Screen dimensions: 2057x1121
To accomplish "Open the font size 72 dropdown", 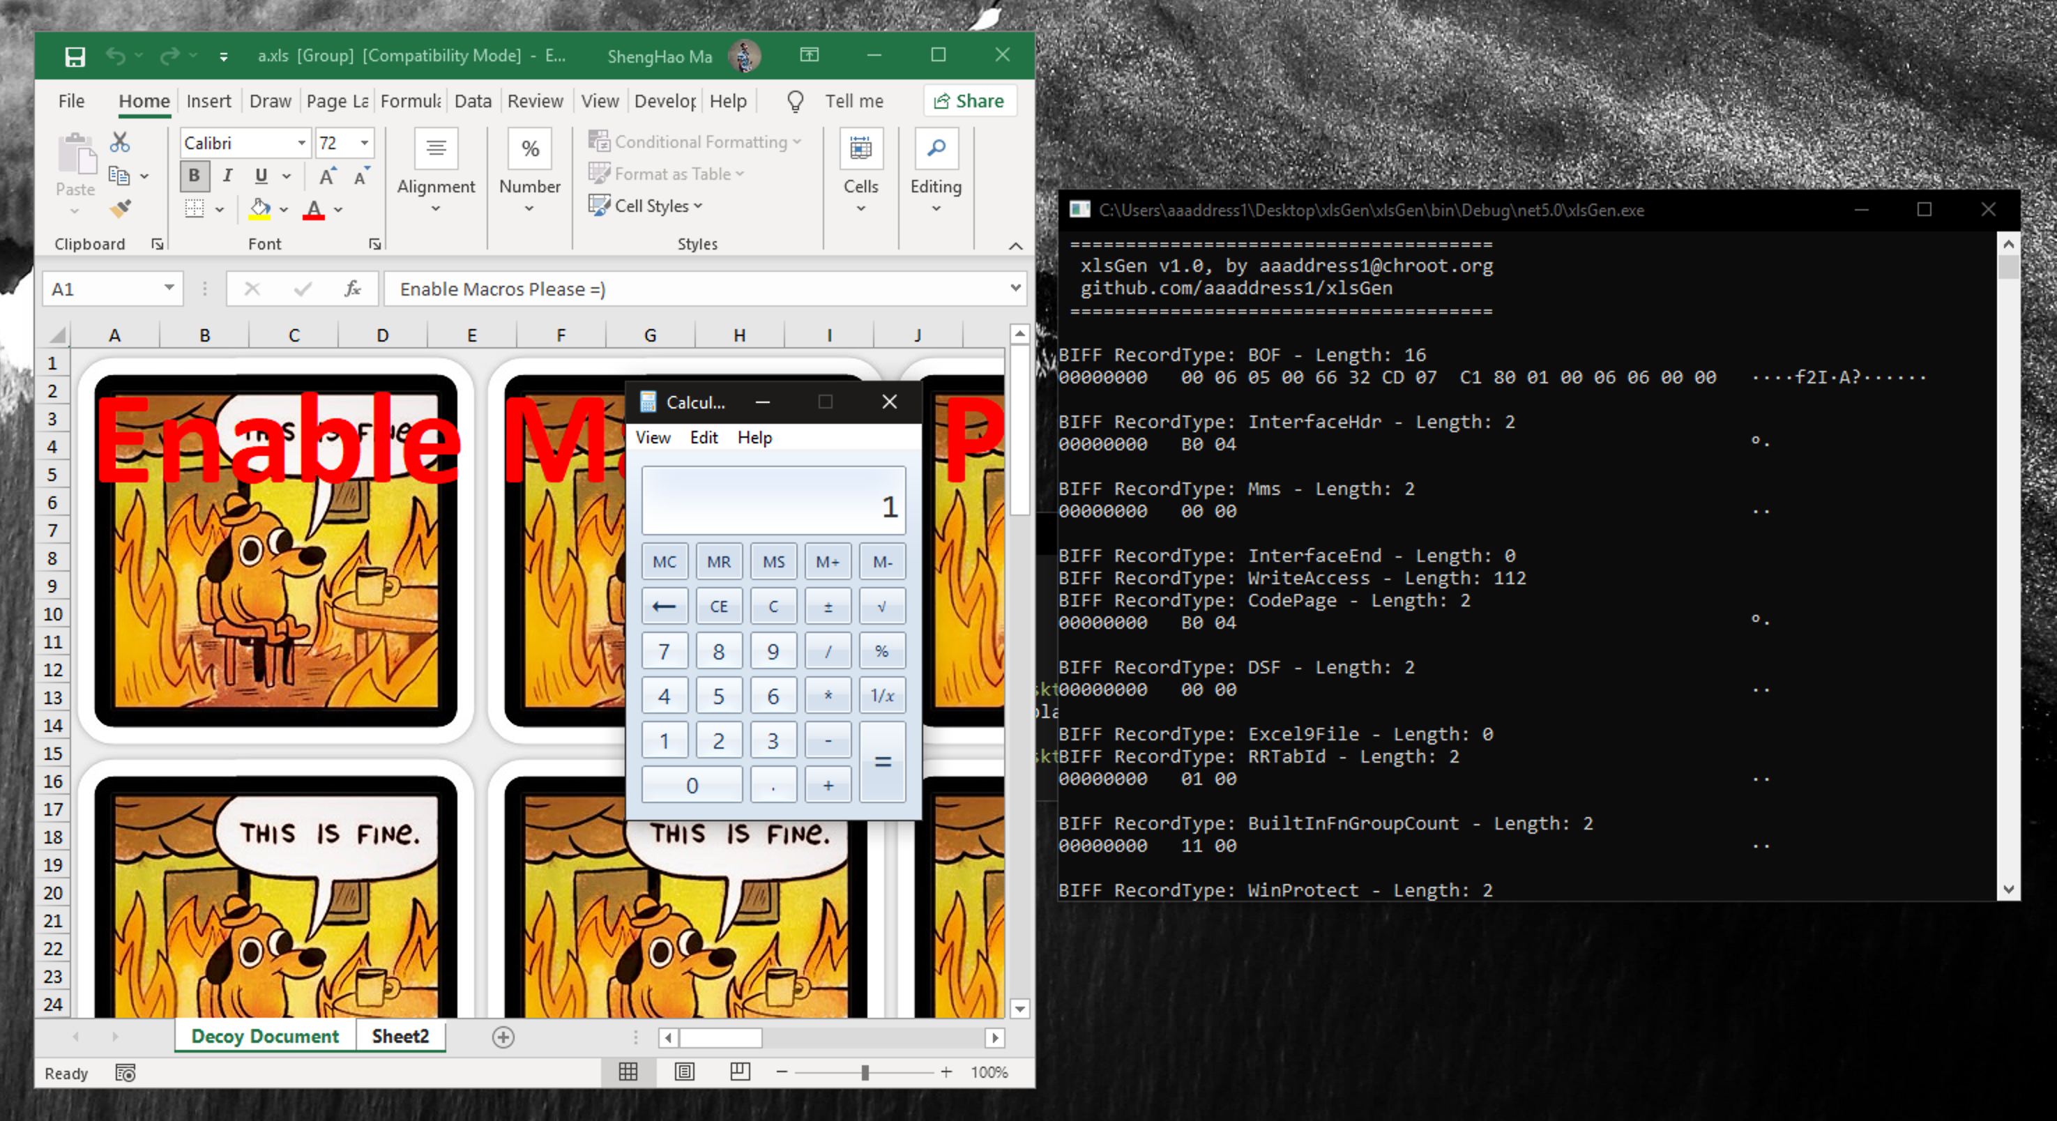I will tap(364, 143).
